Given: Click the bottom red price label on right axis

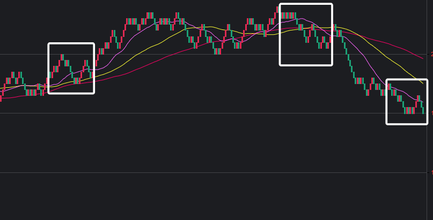Looking at the screenshot, I should click(x=431, y=172).
